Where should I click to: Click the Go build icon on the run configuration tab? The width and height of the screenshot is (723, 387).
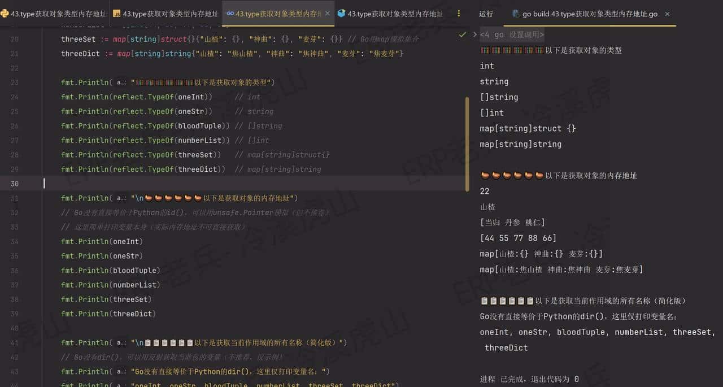click(516, 14)
